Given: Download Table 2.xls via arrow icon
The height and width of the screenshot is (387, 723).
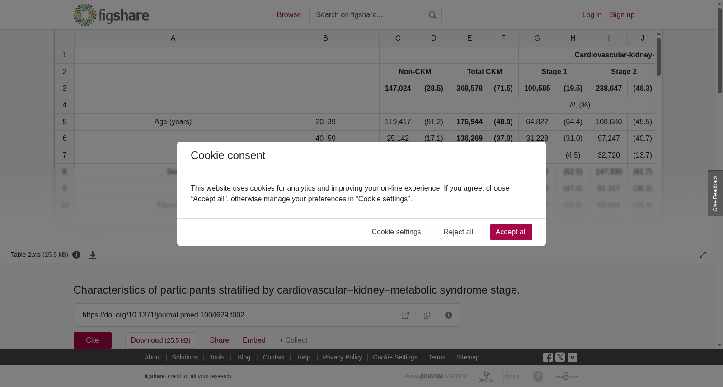Looking at the screenshot, I should pyautogui.click(x=93, y=255).
